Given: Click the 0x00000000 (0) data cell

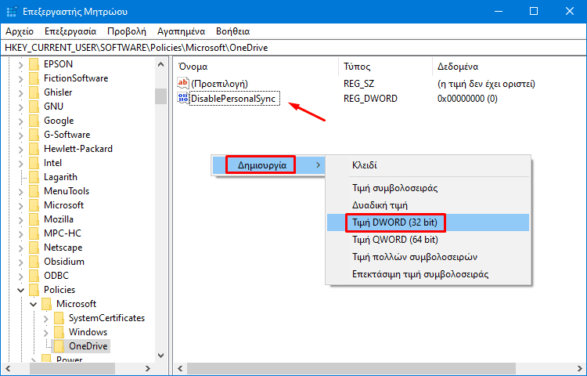Looking at the screenshot, I should [x=467, y=99].
